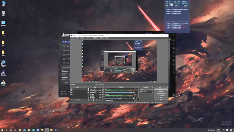234x132 pixels.
Task: Toggle visibility of video capture device source
Action: [100, 93]
